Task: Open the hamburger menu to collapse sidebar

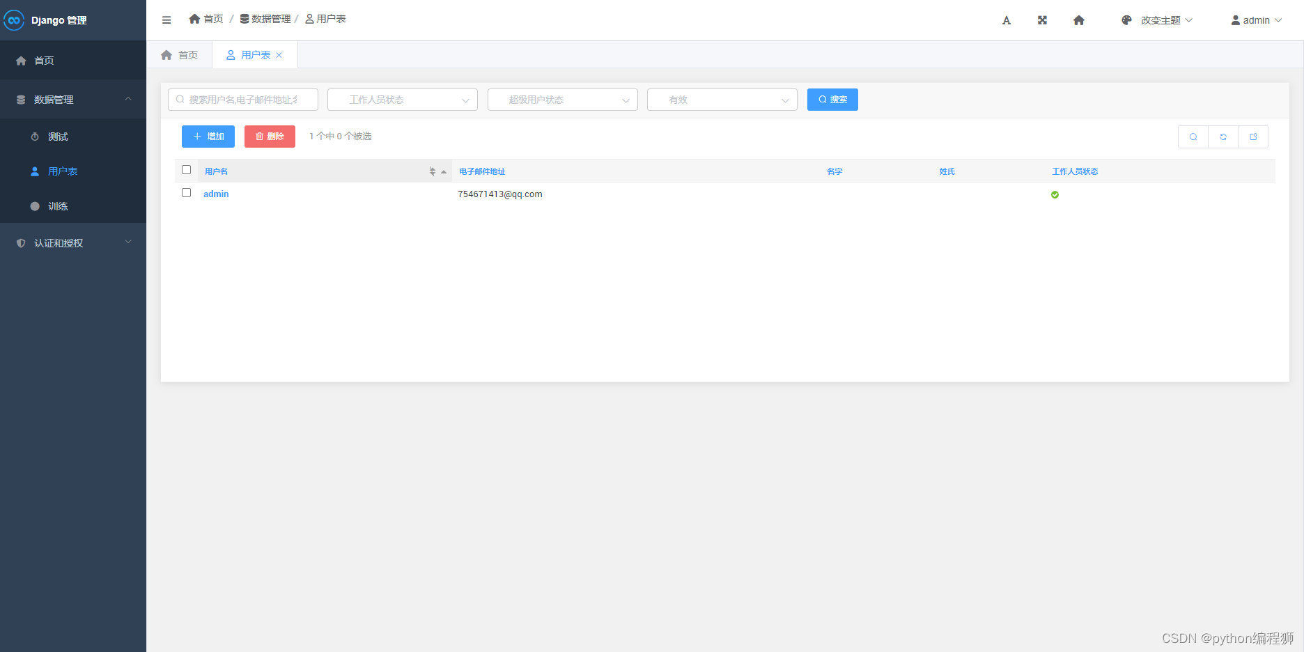Action: coord(166,20)
